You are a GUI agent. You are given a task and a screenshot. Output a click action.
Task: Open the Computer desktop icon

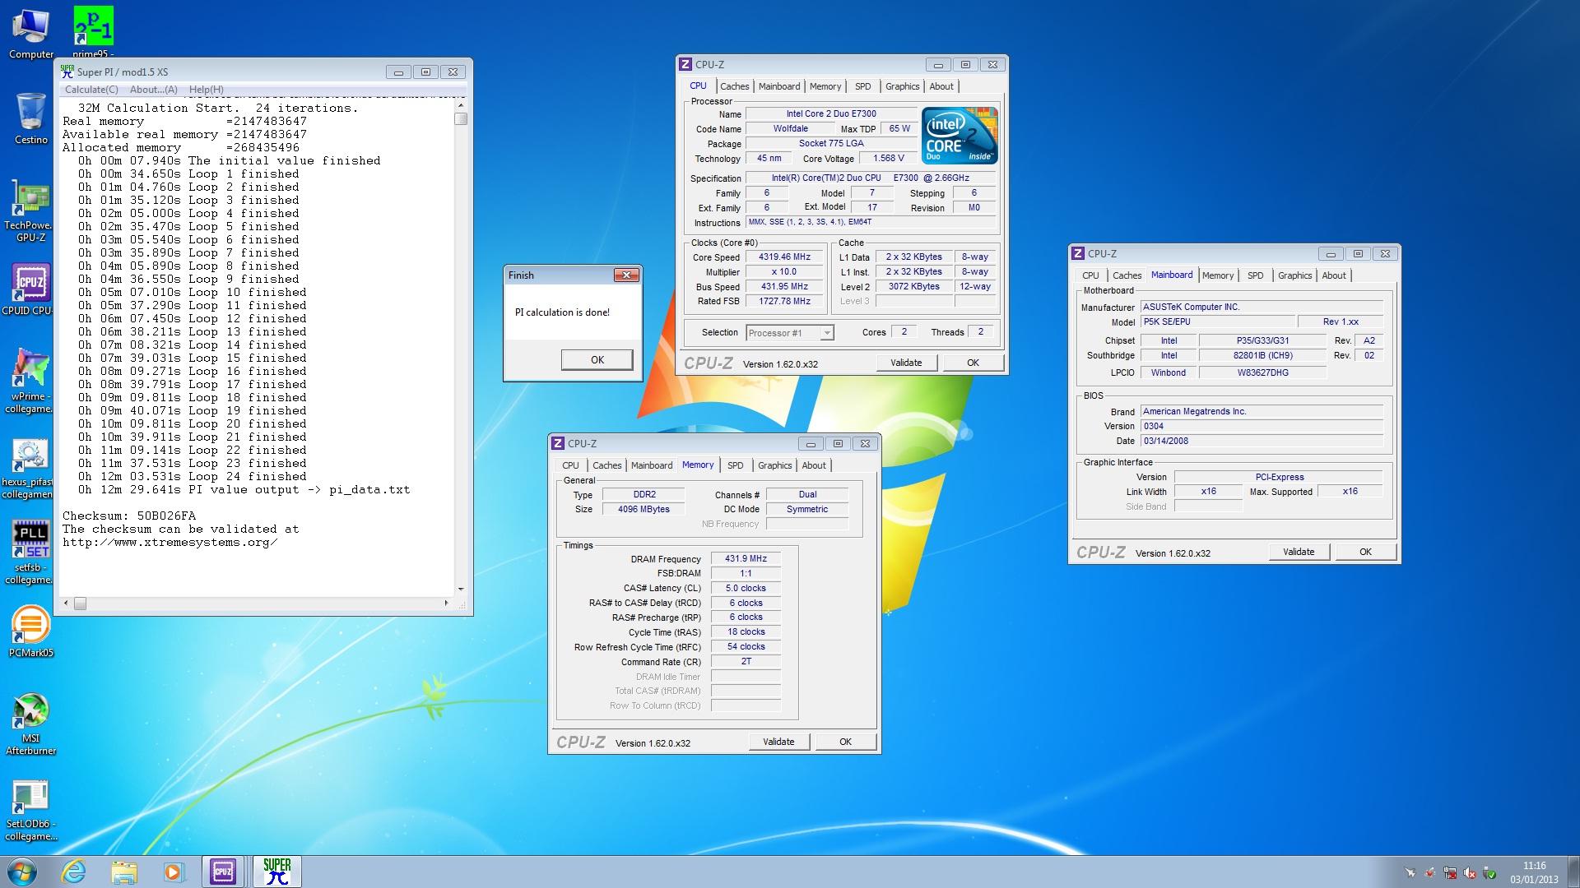[x=31, y=33]
